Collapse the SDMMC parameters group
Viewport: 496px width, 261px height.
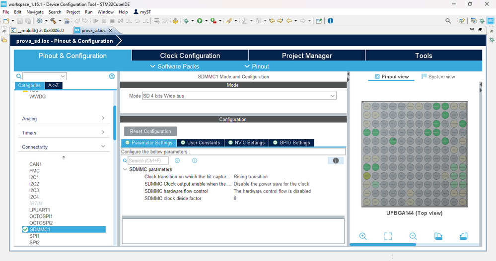pos(125,169)
